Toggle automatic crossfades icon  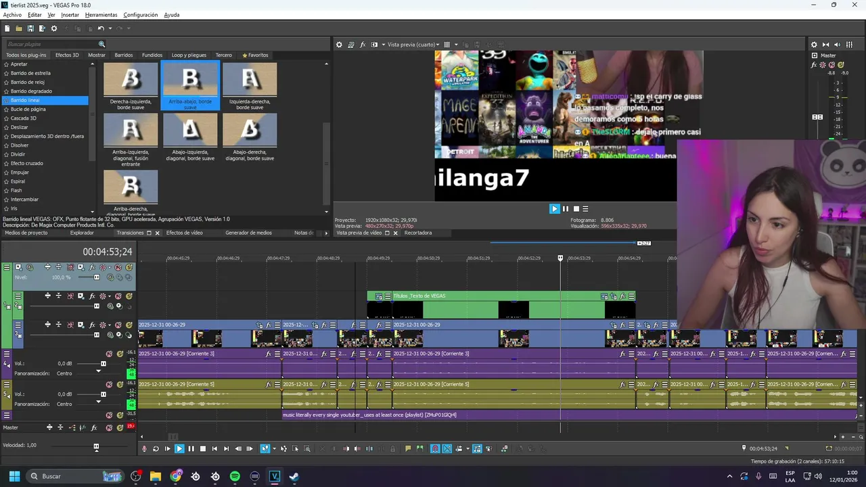point(447,448)
